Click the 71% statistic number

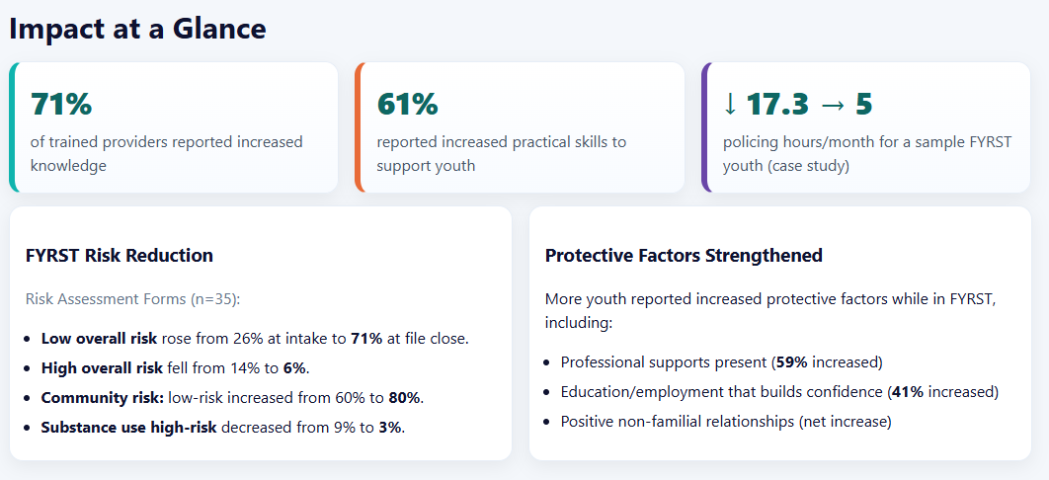pos(61,104)
